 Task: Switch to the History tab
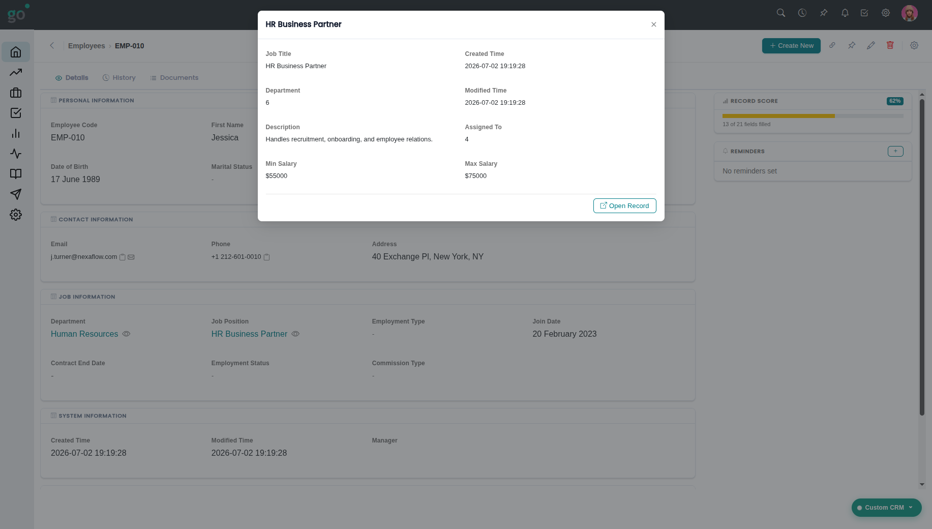[x=119, y=78]
